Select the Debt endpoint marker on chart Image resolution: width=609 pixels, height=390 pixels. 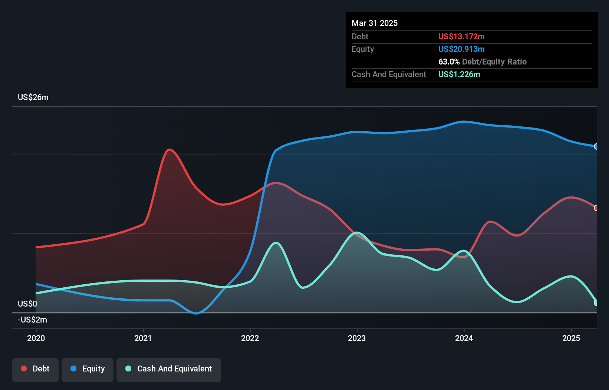click(x=596, y=208)
